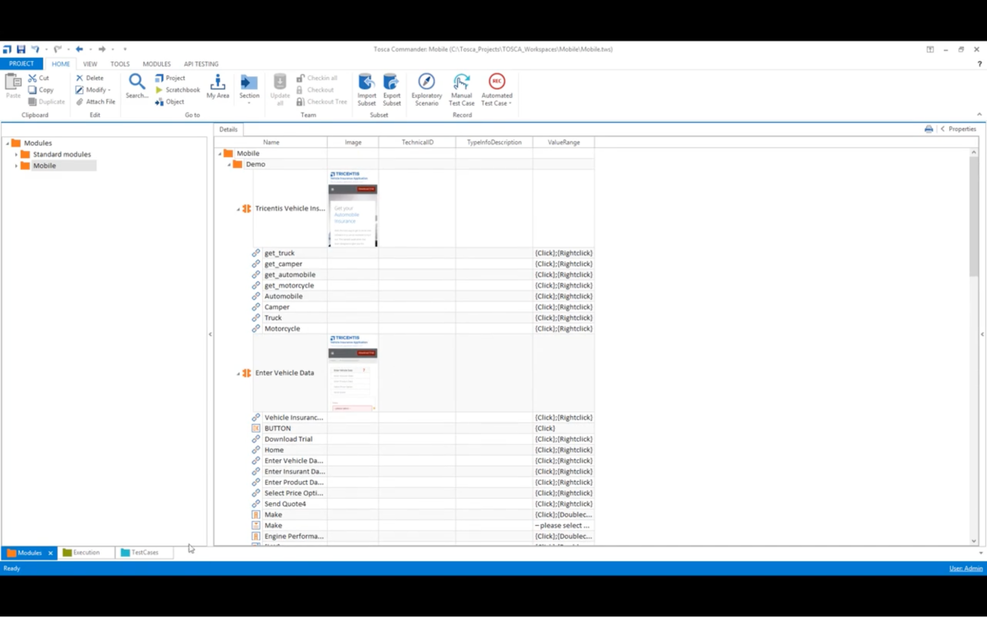Viewport: 987px width, 617px height.
Task: Select the Execution tab at bottom
Action: point(85,552)
